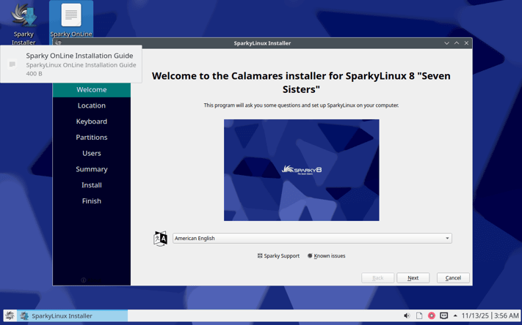Open the date and time clock
The image size is (522, 325).
(x=490, y=315)
